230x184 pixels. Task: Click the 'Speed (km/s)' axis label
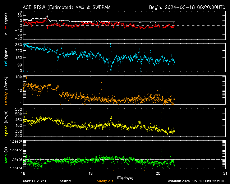[6, 123]
